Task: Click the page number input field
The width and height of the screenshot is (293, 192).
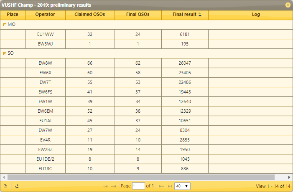Action: point(138,186)
